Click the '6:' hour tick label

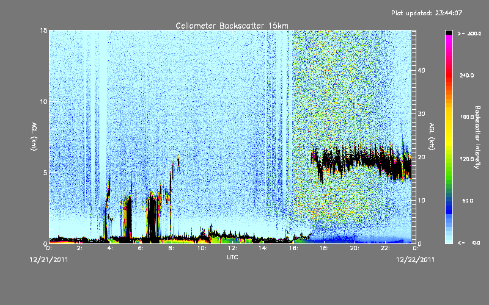click(x=141, y=248)
